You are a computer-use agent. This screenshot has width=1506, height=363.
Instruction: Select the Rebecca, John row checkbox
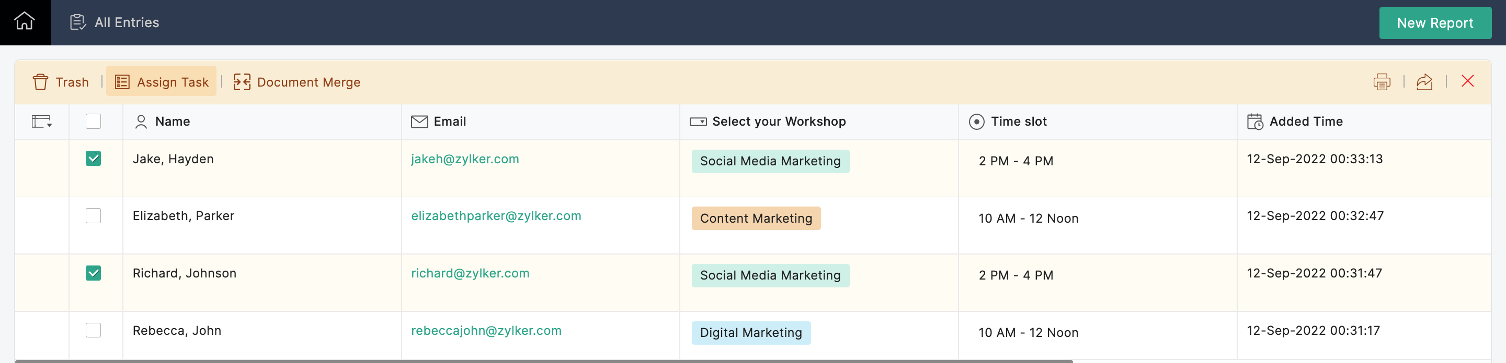coord(94,330)
